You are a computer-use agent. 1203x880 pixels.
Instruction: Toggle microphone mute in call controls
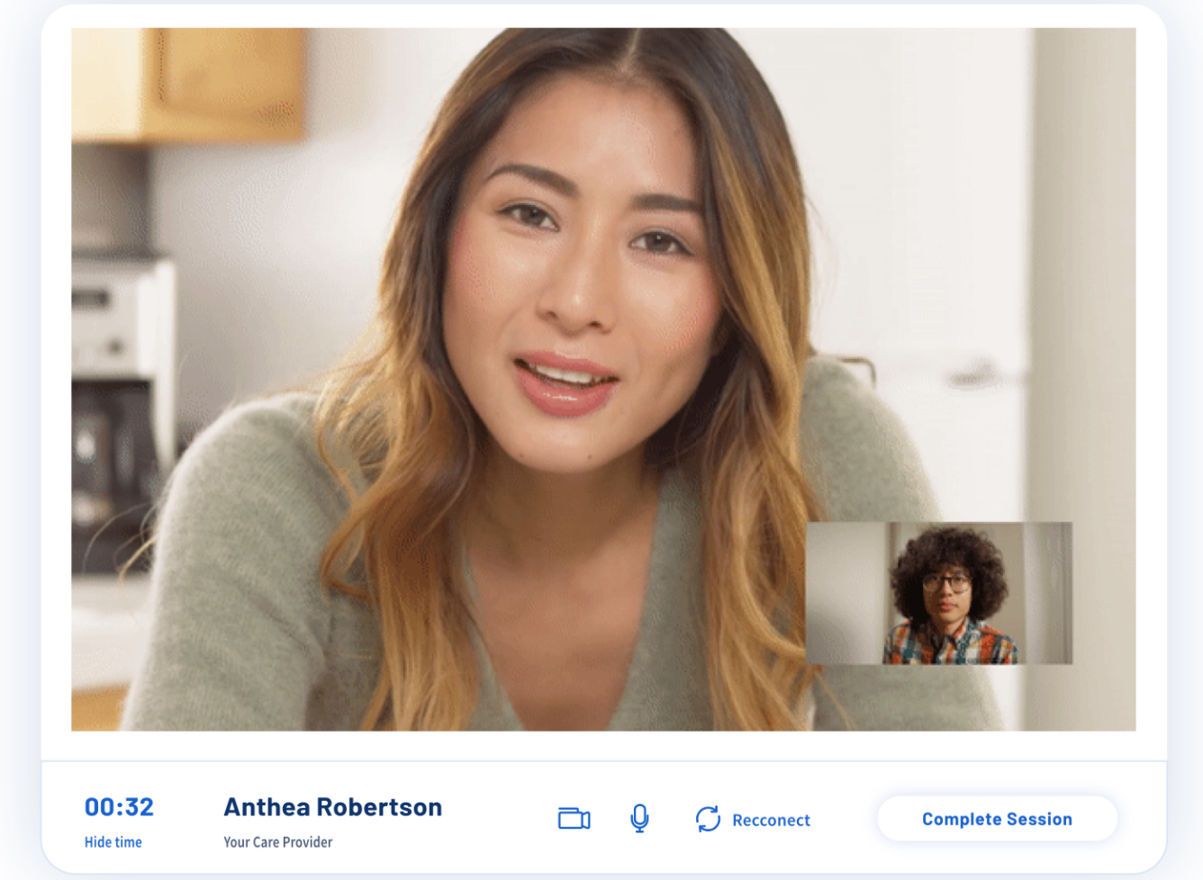click(639, 818)
